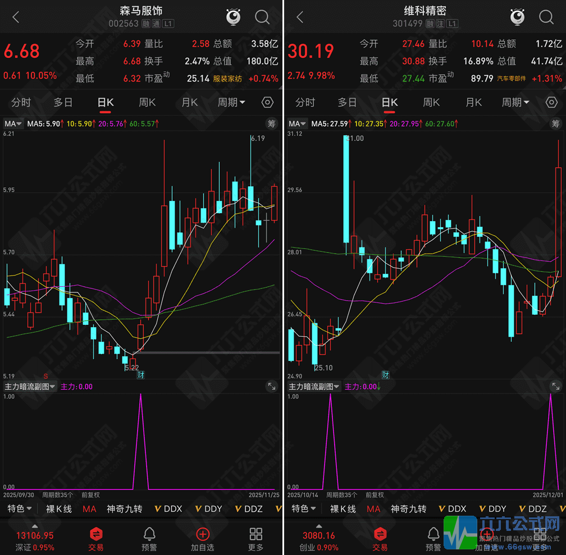Toggle 裸K线 on the 森马服饰 chart
This screenshot has height=555, width=566.
[59, 509]
